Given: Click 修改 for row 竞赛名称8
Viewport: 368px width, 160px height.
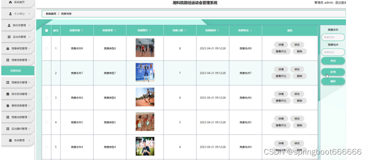Looking at the screenshot, I should (x=297, y=44).
